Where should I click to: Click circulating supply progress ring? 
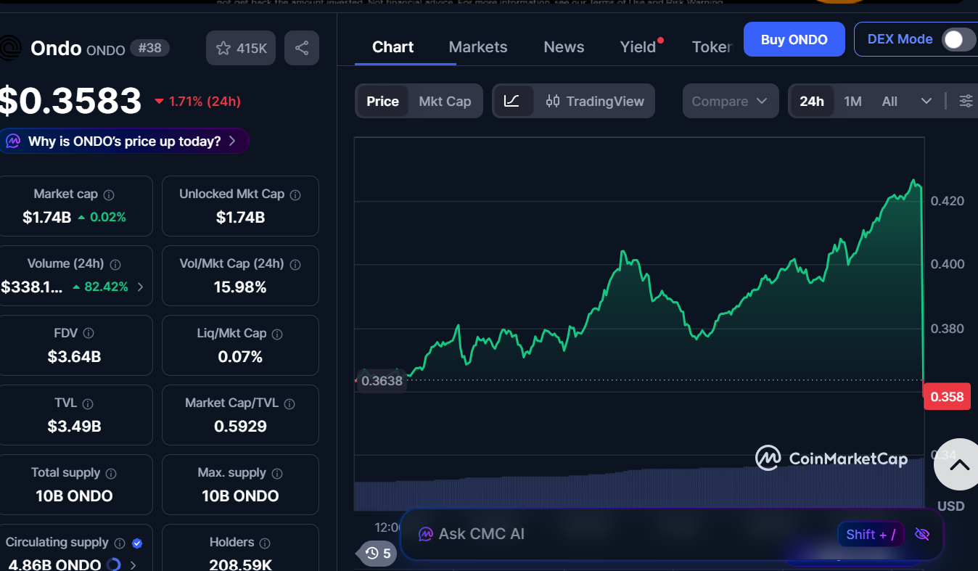pos(113,564)
